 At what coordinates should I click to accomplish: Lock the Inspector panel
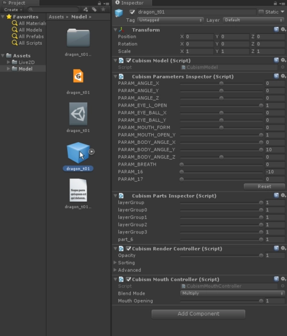pos(275,3)
